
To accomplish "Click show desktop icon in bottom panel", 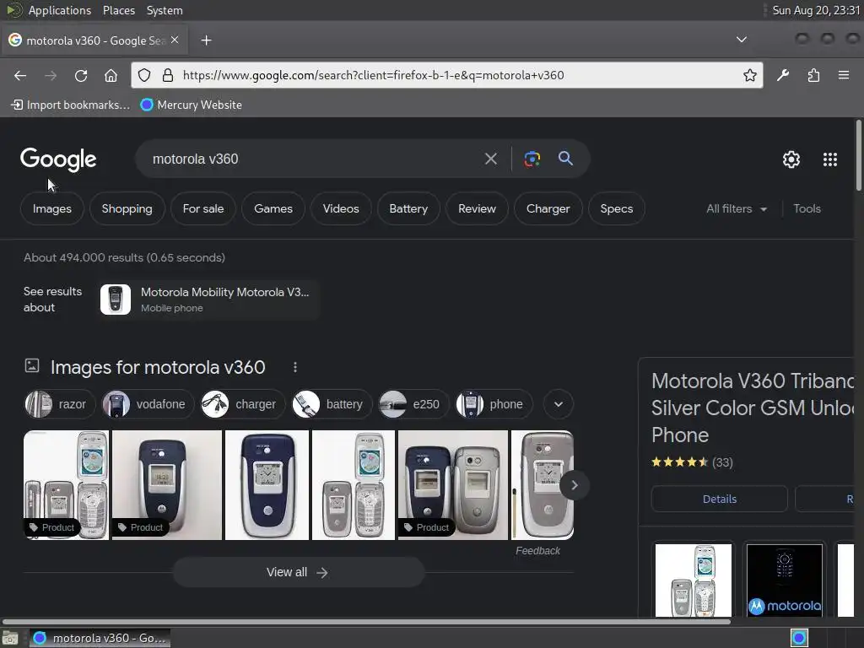I will click(10, 638).
